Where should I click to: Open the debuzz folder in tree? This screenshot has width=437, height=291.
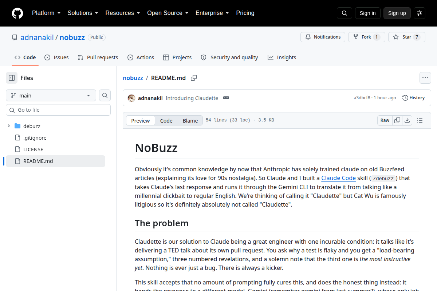click(32, 126)
